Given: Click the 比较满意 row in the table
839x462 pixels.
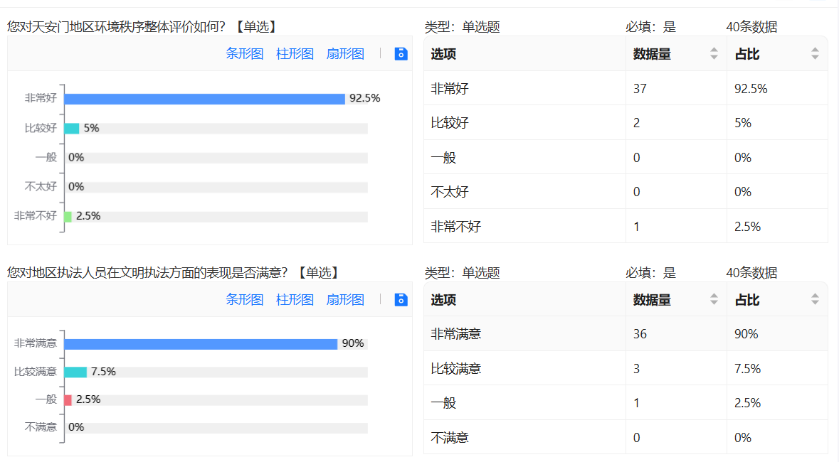Looking at the screenshot, I should 626,369.
